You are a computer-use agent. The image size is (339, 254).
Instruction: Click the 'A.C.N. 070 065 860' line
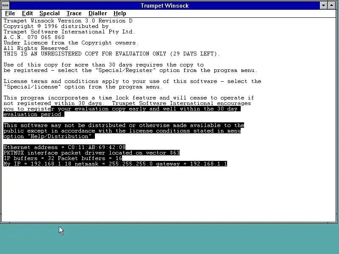(x=34, y=37)
